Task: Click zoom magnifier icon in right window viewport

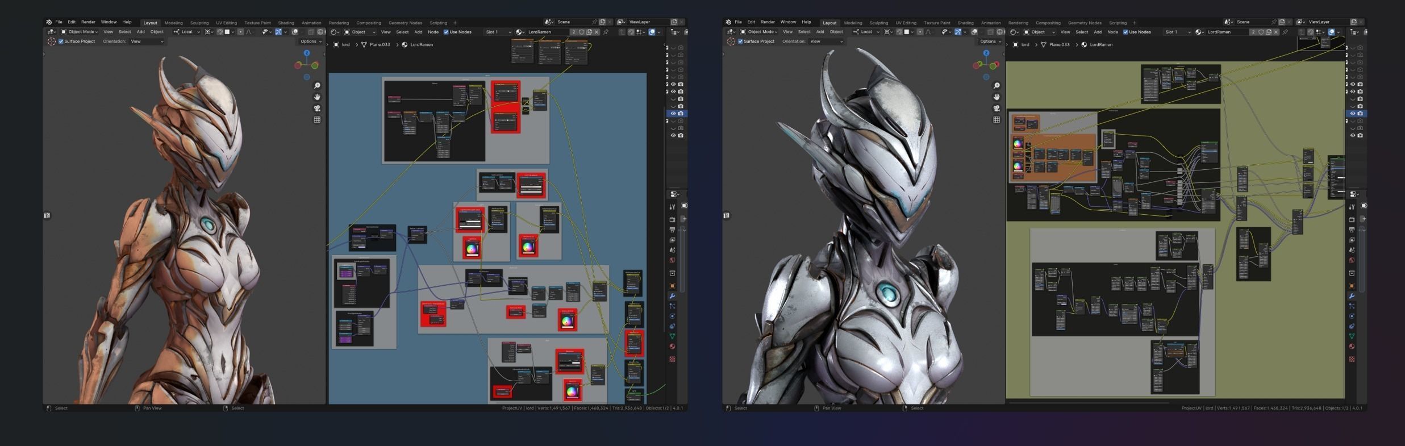Action: point(997,86)
